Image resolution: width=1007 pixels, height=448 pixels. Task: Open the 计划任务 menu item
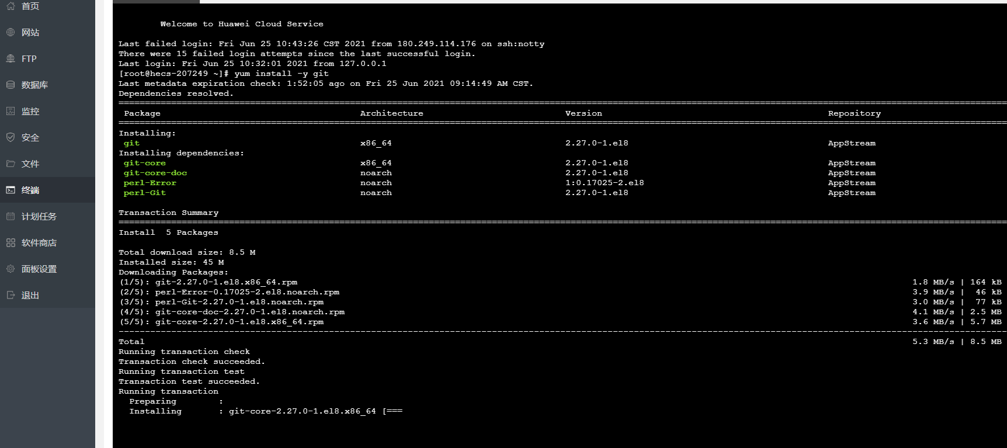click(47, 216)
